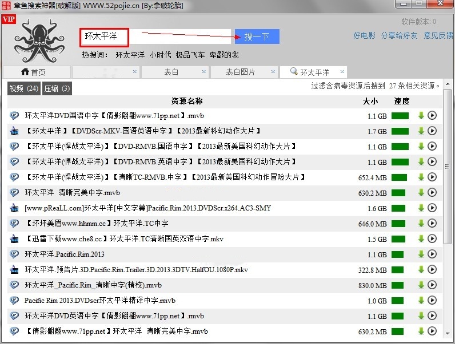This screenshot has width=455, height=344.
Task: Play 环太平洋.Pacific.Rim.2013 file
Action: click(432, 254)
